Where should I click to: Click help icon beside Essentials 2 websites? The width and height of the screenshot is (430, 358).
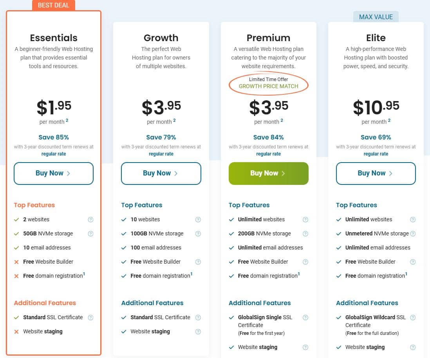point(90,219)
